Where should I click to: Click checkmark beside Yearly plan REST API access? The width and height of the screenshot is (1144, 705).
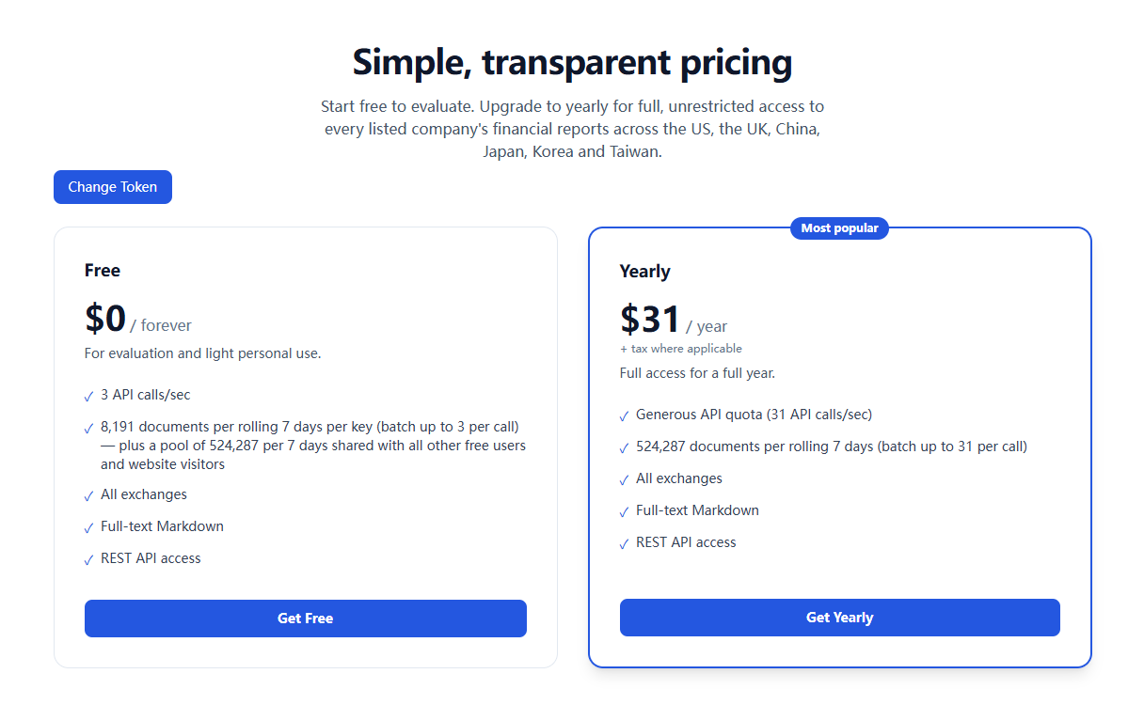pos(624,544)
